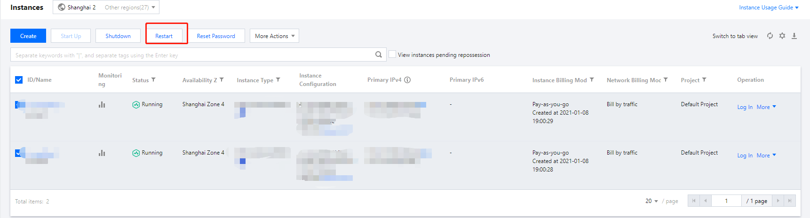Click the Restart button
The image size is (810, 218).
[x=164, y=36]
